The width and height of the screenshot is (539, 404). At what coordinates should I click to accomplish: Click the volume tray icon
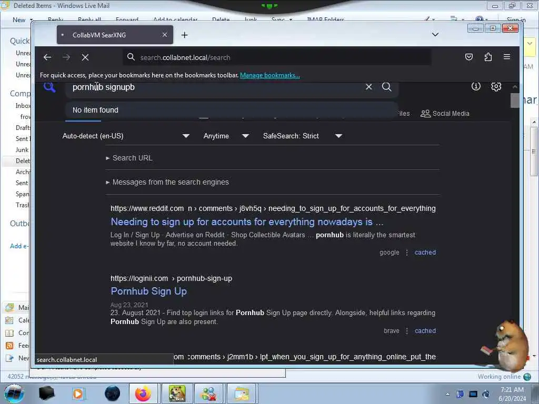[486, 394]
